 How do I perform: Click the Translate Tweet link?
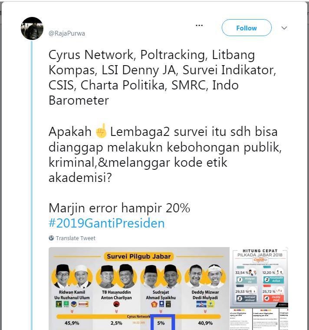click(x=76, y=238)
